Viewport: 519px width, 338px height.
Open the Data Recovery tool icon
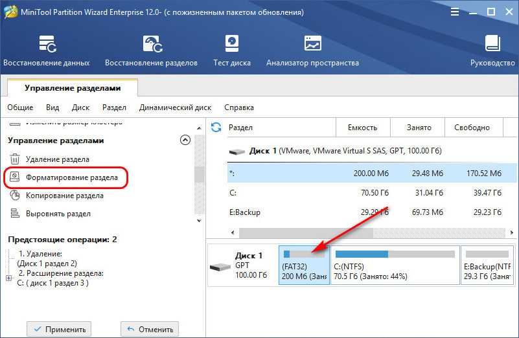(47, 44)
